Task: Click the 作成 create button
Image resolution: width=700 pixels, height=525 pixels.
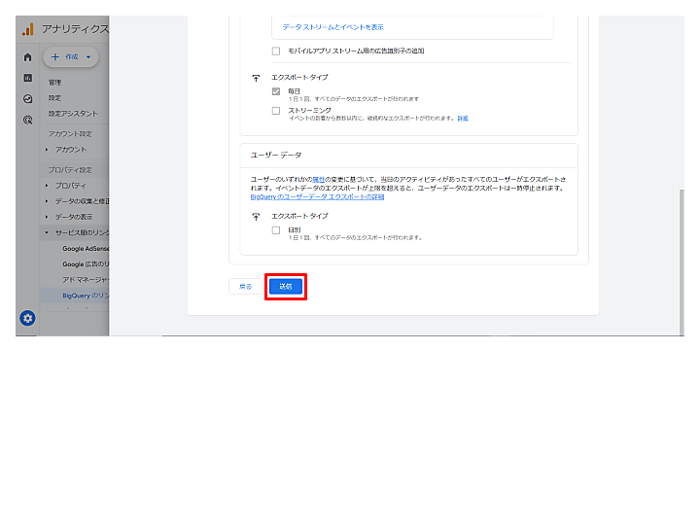Action: click(71, 57)
